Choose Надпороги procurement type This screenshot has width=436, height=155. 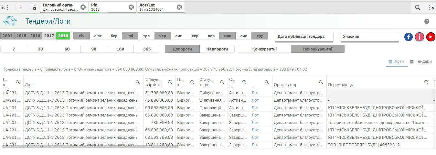pyautogui.click(x=217, y=49)
